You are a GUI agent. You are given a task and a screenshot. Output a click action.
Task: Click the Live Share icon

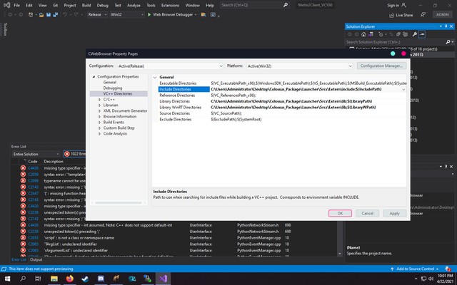click(x=392, y=16)
